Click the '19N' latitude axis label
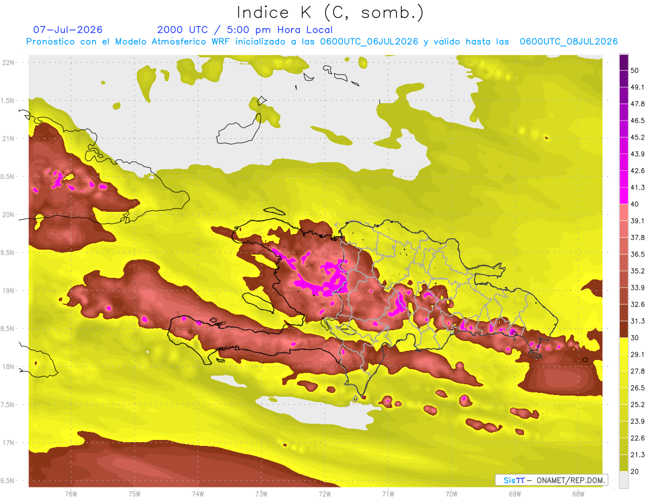 point(9,291)
